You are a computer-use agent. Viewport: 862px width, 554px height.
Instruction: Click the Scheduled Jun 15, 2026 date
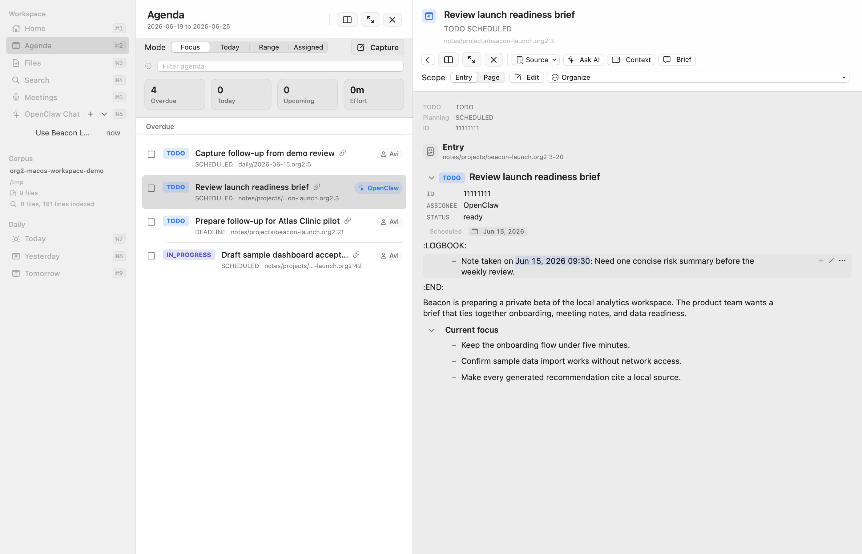click(497, 231)
